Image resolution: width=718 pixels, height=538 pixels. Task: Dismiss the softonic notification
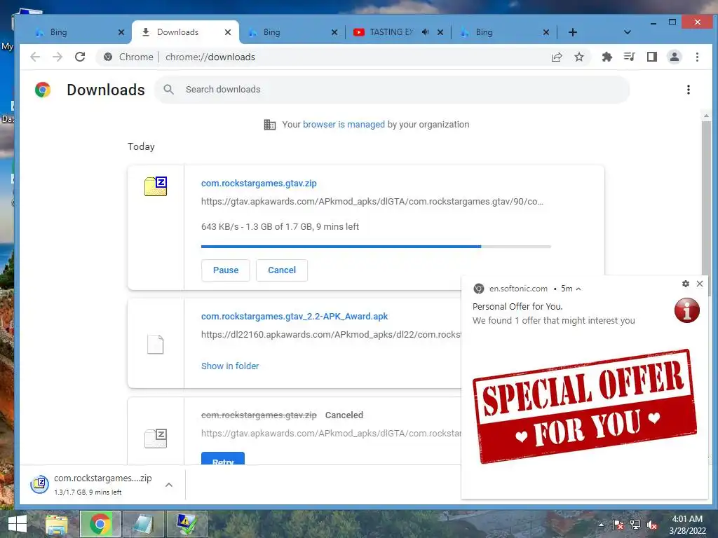[x=700, y=284]
